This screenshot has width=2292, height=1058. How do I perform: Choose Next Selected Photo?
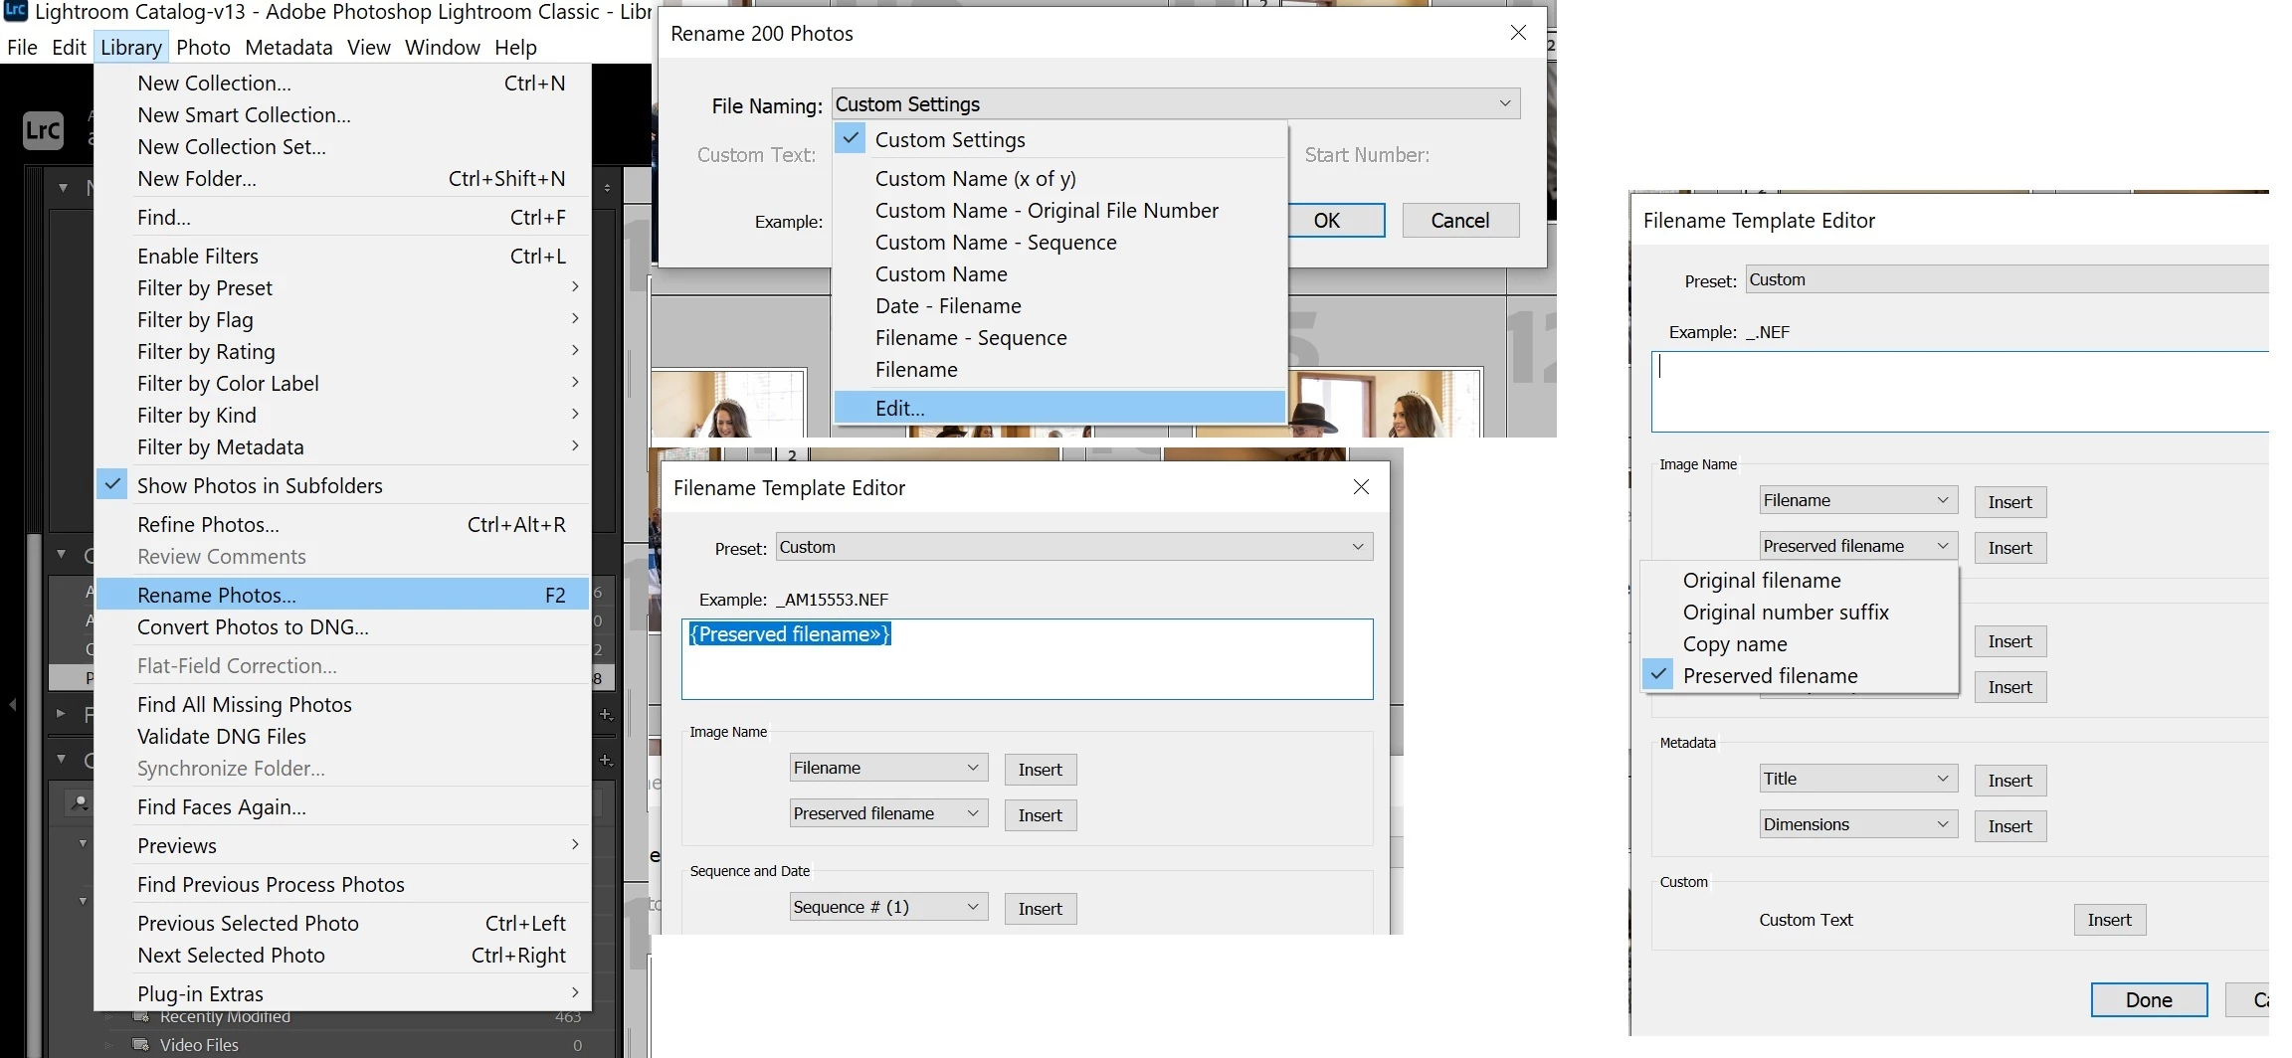pyautogui.click(x=342, y=956)
